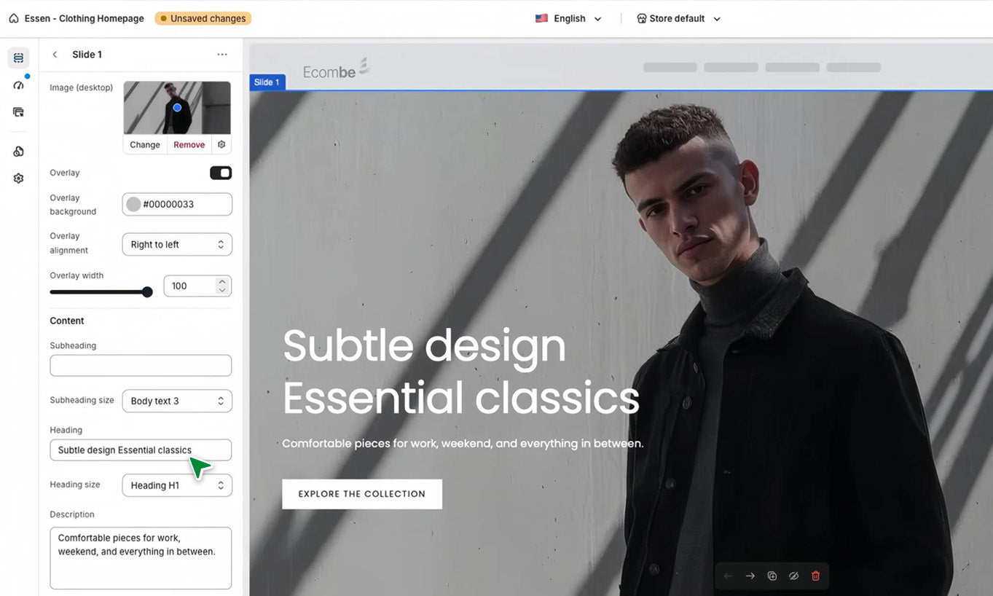Open the Overlay alignment dropdown

(x=177, y=245)
